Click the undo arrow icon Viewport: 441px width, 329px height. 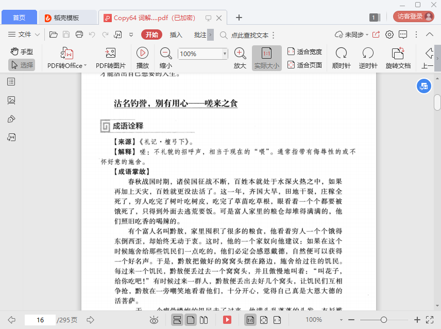click(92, 34)
